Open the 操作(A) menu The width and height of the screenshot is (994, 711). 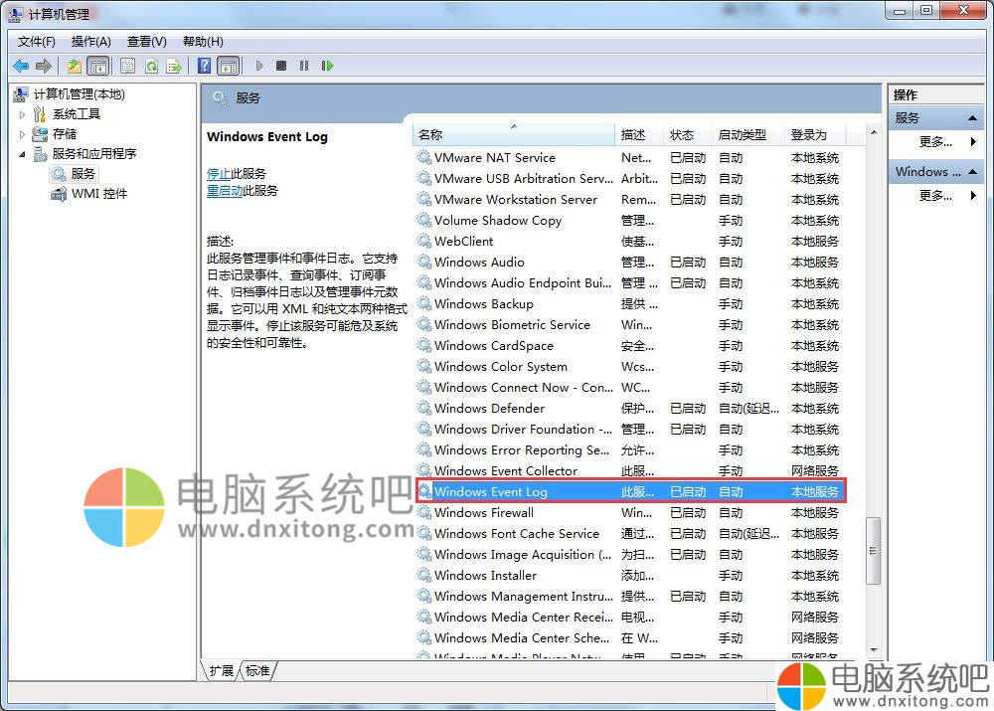pos(90,42)
